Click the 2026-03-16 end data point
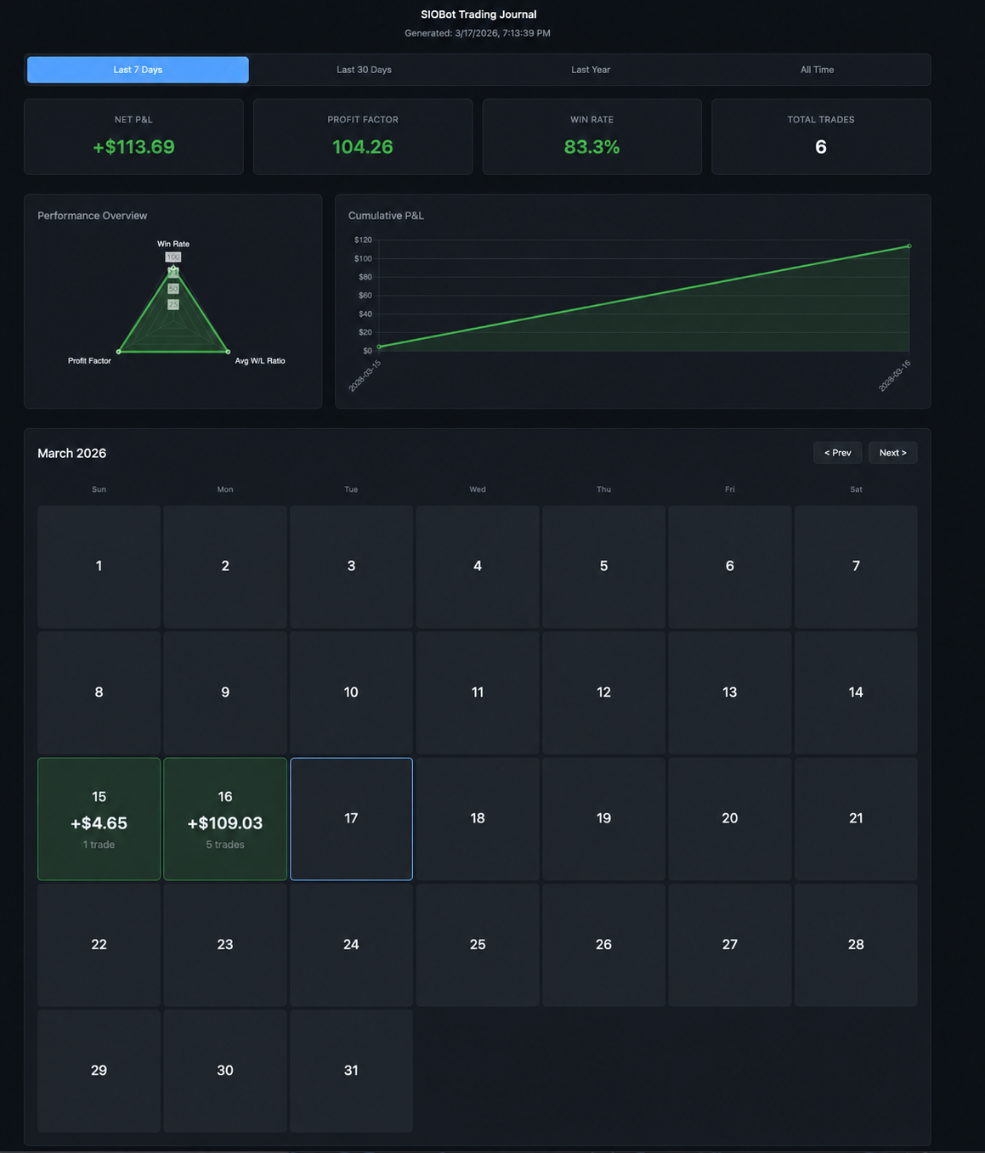This screenshot has height=1153, width=985. coord(909,246)
